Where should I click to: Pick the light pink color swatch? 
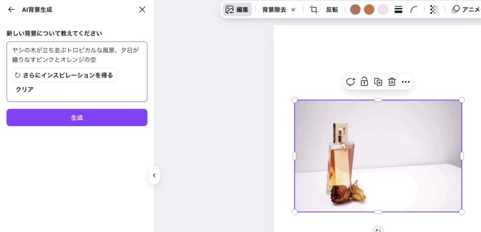point(383,9)
